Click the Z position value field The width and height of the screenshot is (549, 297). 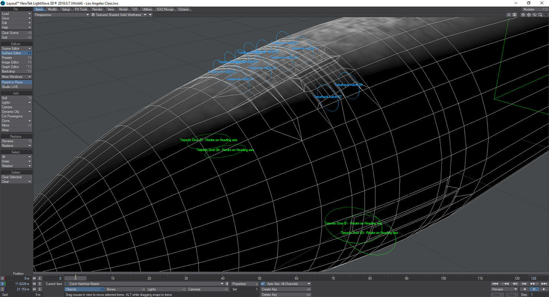[18, 289]
